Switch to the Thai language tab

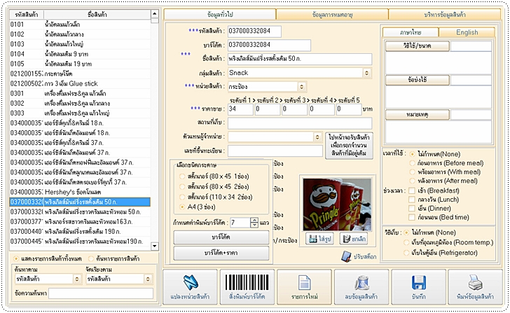411,32
